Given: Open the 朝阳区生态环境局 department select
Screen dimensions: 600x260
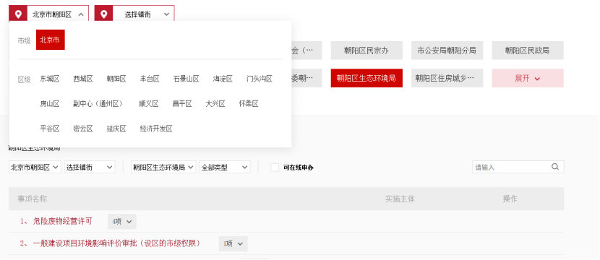Looking at the screenshot, I should pyautogui.click(x=163, y=167).
